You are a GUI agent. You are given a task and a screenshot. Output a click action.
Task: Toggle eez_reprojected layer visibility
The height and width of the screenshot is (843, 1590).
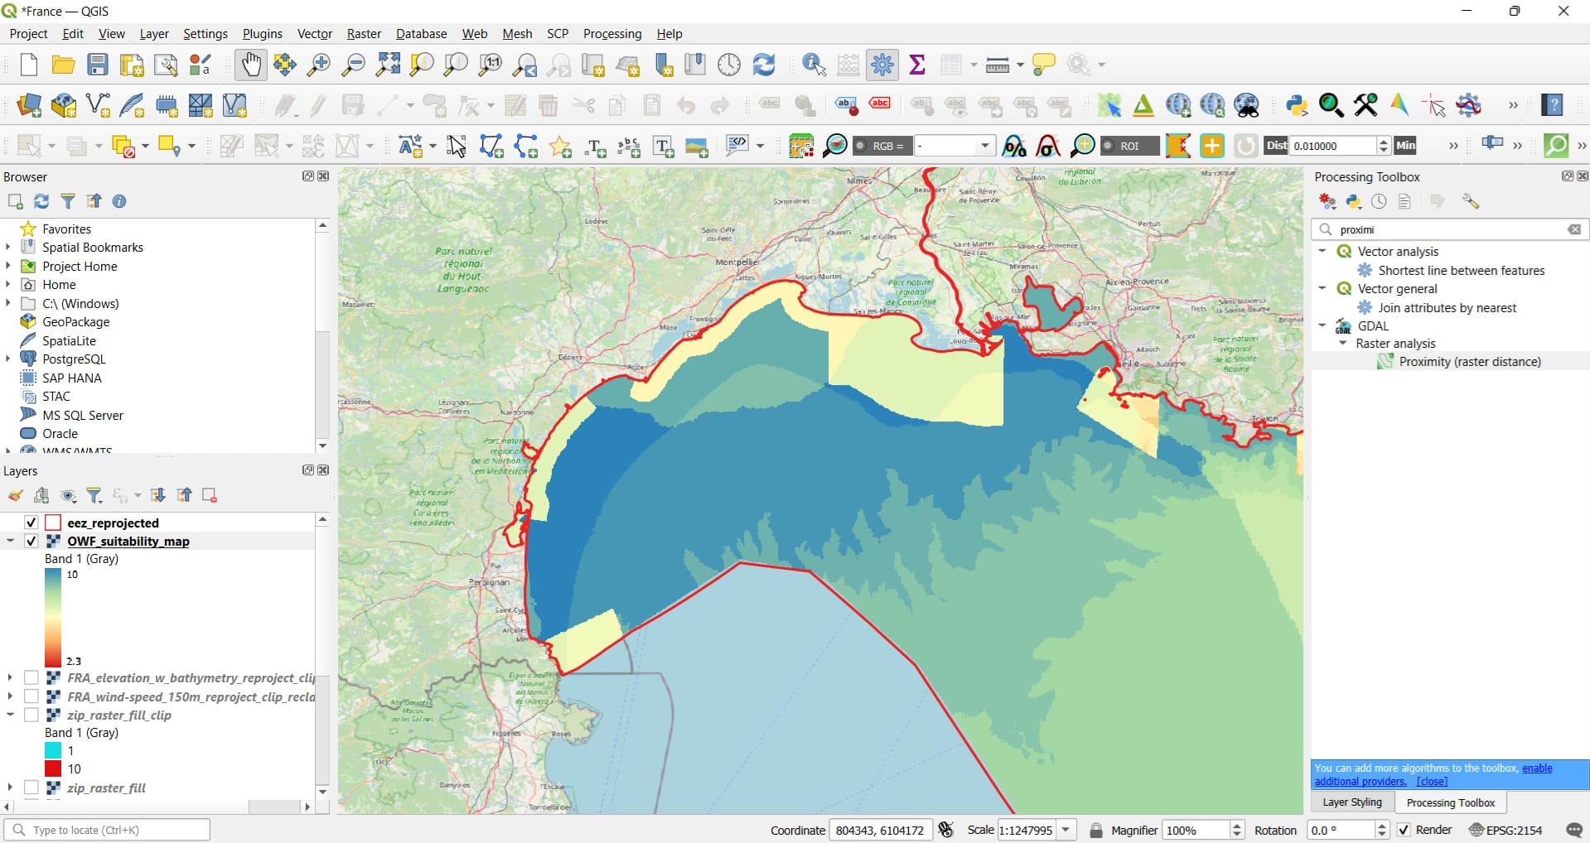31,523
